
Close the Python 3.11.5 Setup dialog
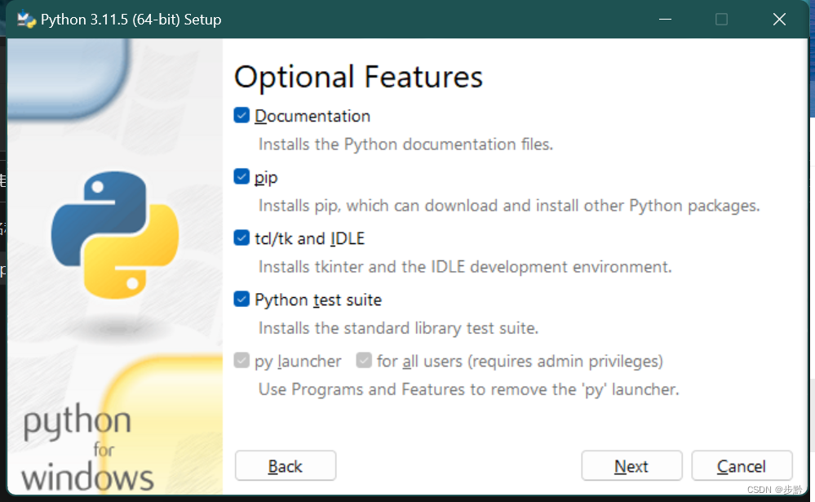[779, 20]
